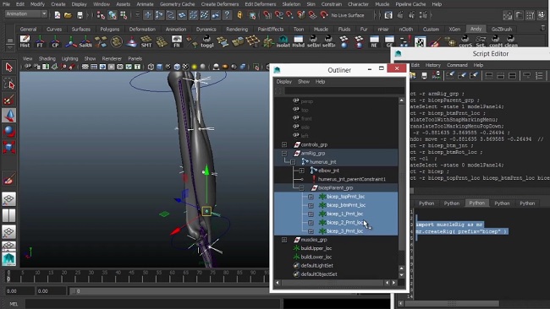
Task: Open viewport Shading menu
Action: 47,58
